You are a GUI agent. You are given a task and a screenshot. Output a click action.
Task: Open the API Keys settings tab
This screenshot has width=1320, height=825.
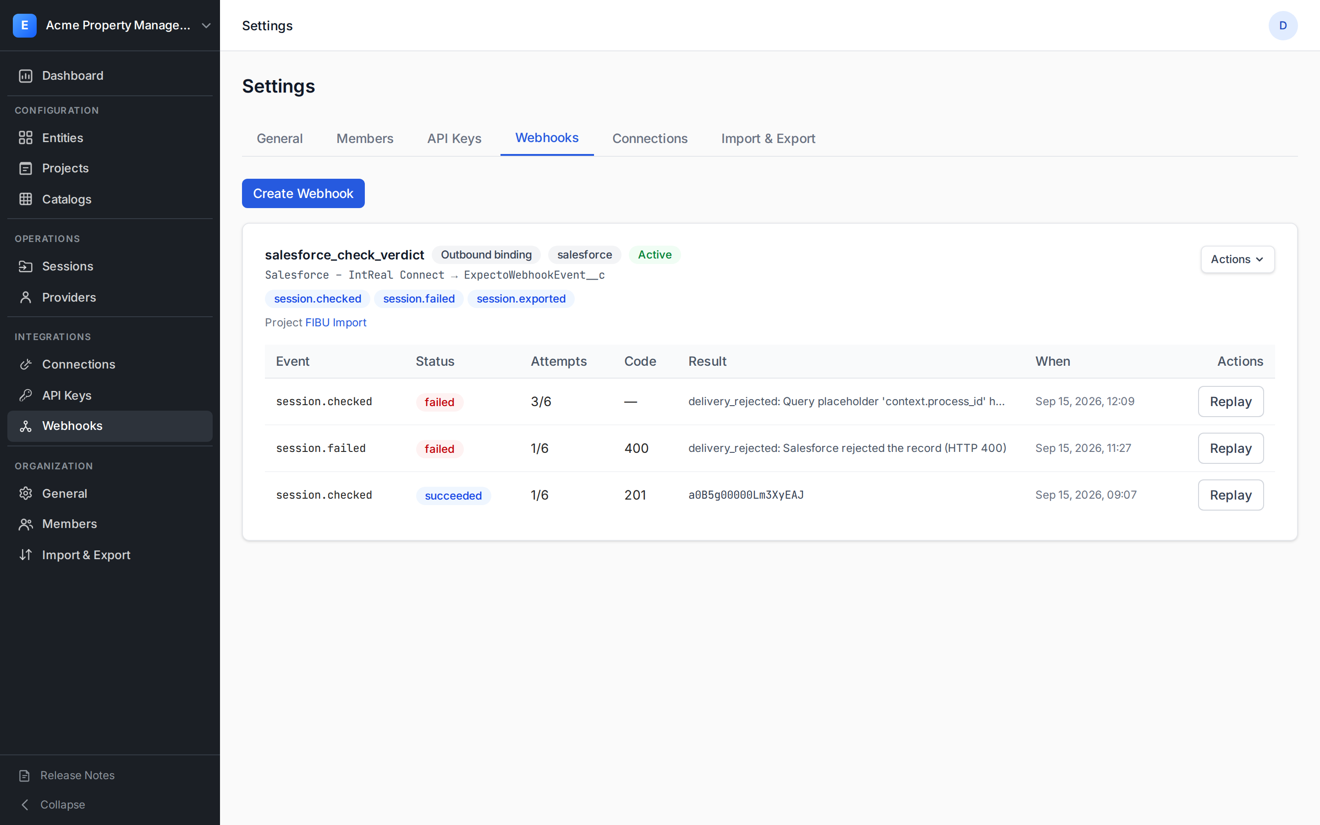pyautogui.click(x=454, y=138)
